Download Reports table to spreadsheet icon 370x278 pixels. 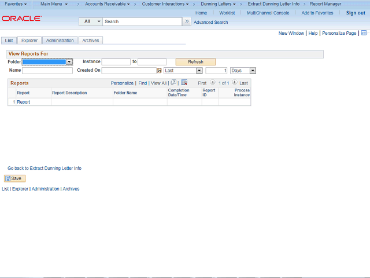point(184,82)
